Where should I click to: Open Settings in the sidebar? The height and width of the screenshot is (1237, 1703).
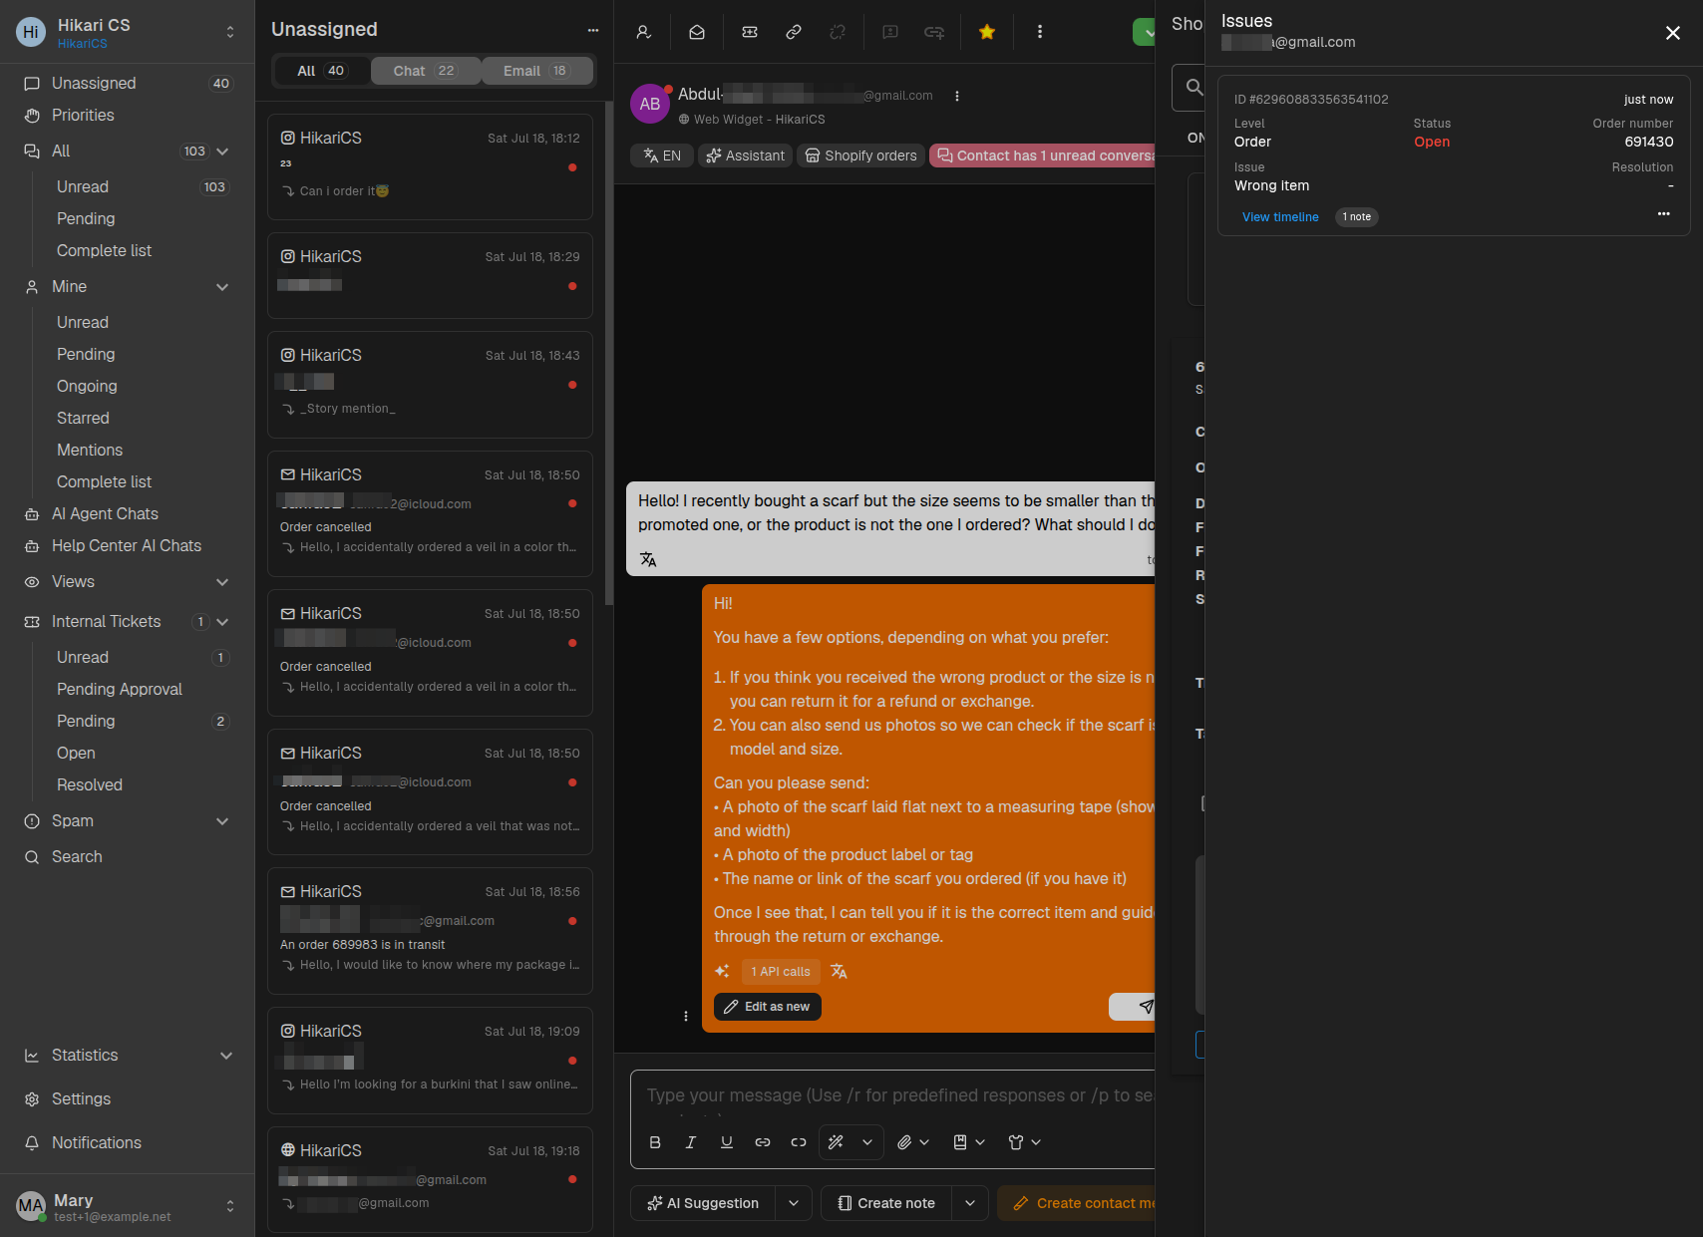81,1099
